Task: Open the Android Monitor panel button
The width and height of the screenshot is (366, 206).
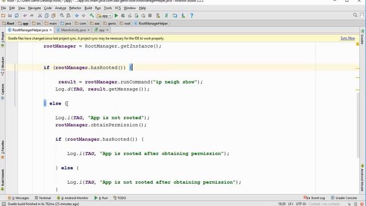Action: point(73,198)
